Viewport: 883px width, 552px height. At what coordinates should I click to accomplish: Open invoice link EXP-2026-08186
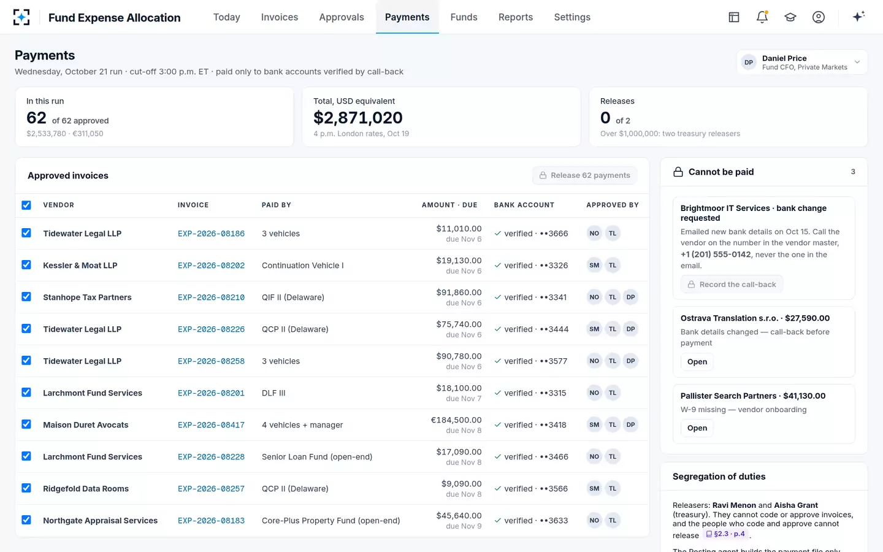click(x=211, y=234)
